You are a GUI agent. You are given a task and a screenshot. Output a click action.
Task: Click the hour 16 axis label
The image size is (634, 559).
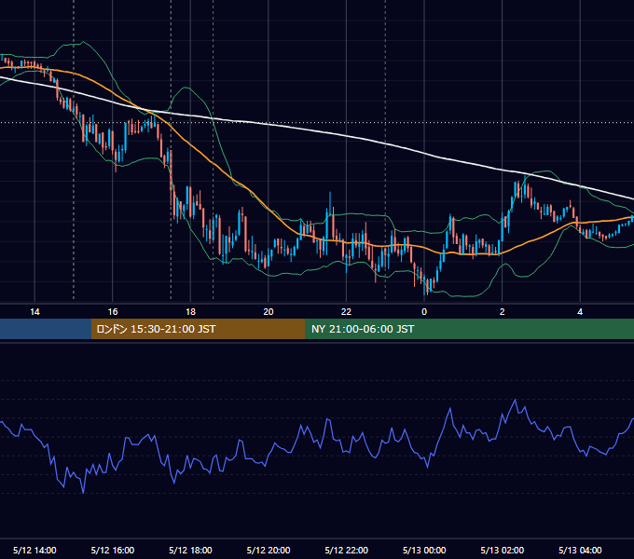pyautogui.click(x=113, y=312)
